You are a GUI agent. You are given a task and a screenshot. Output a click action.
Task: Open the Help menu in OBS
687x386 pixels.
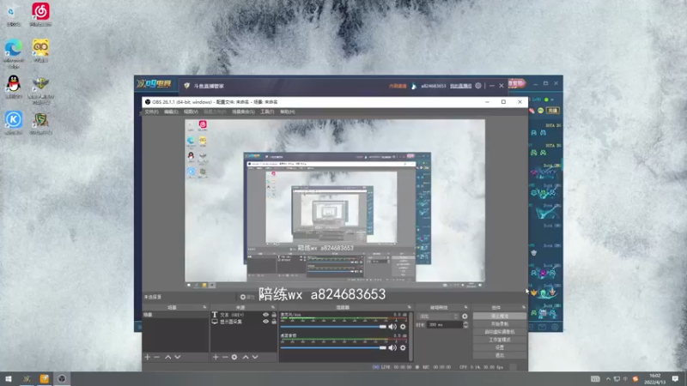(x=288, y=112)
